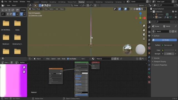Image resolution: width=178 pixels, height=100 pixels.
Task: Open viewport shading options dropdown arrow
Action: 145,9
